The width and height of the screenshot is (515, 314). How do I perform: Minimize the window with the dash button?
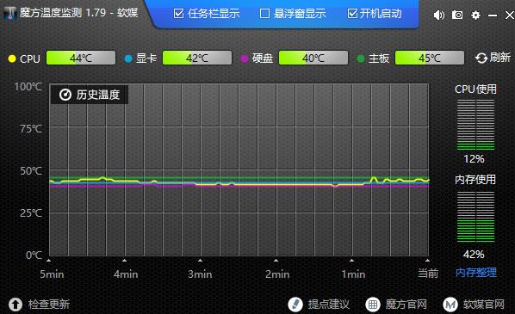[x=493, y=15]
